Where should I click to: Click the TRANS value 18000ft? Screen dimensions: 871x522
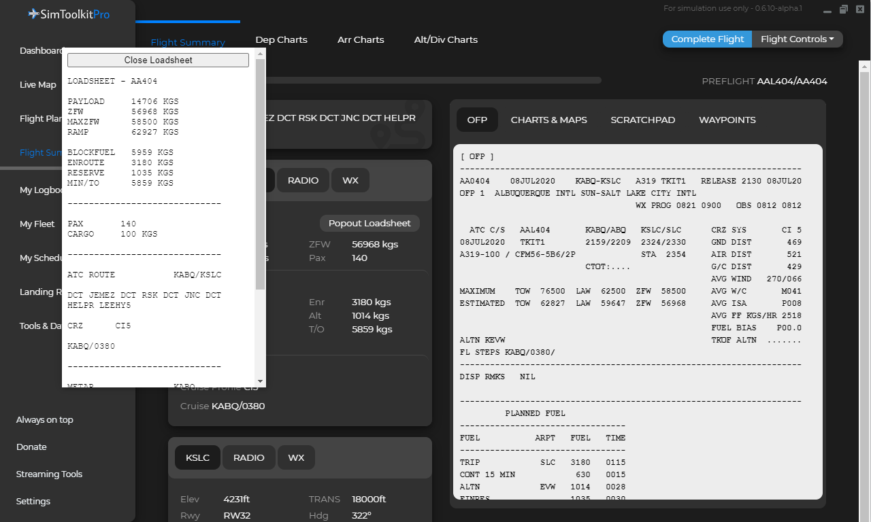tap(369, 499)
